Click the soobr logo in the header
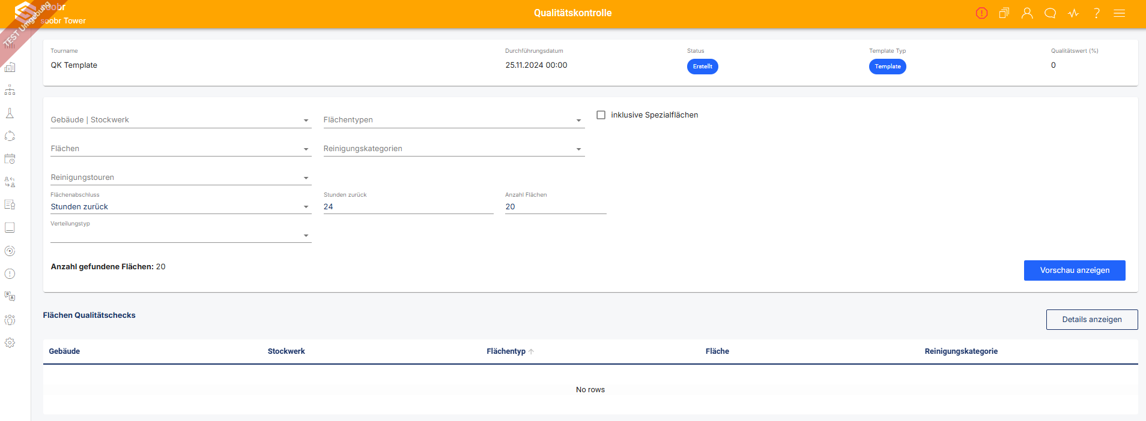The width and height of the screenshot is (1146, 421). click(26, 12)
